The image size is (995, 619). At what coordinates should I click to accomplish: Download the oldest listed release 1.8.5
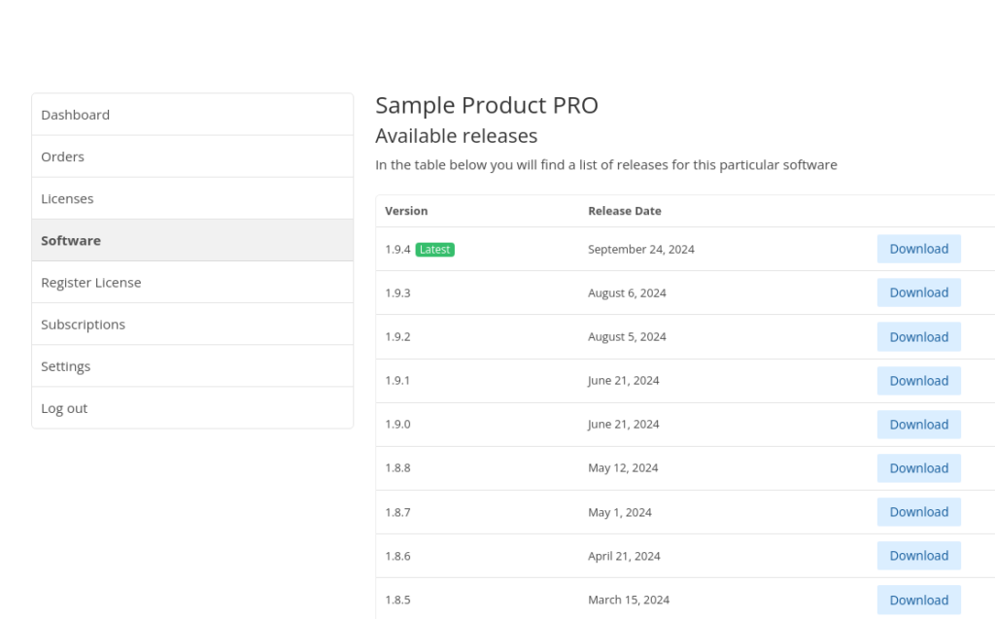[x=918, y=600]
